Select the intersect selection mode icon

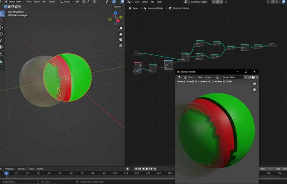[20, 7]
